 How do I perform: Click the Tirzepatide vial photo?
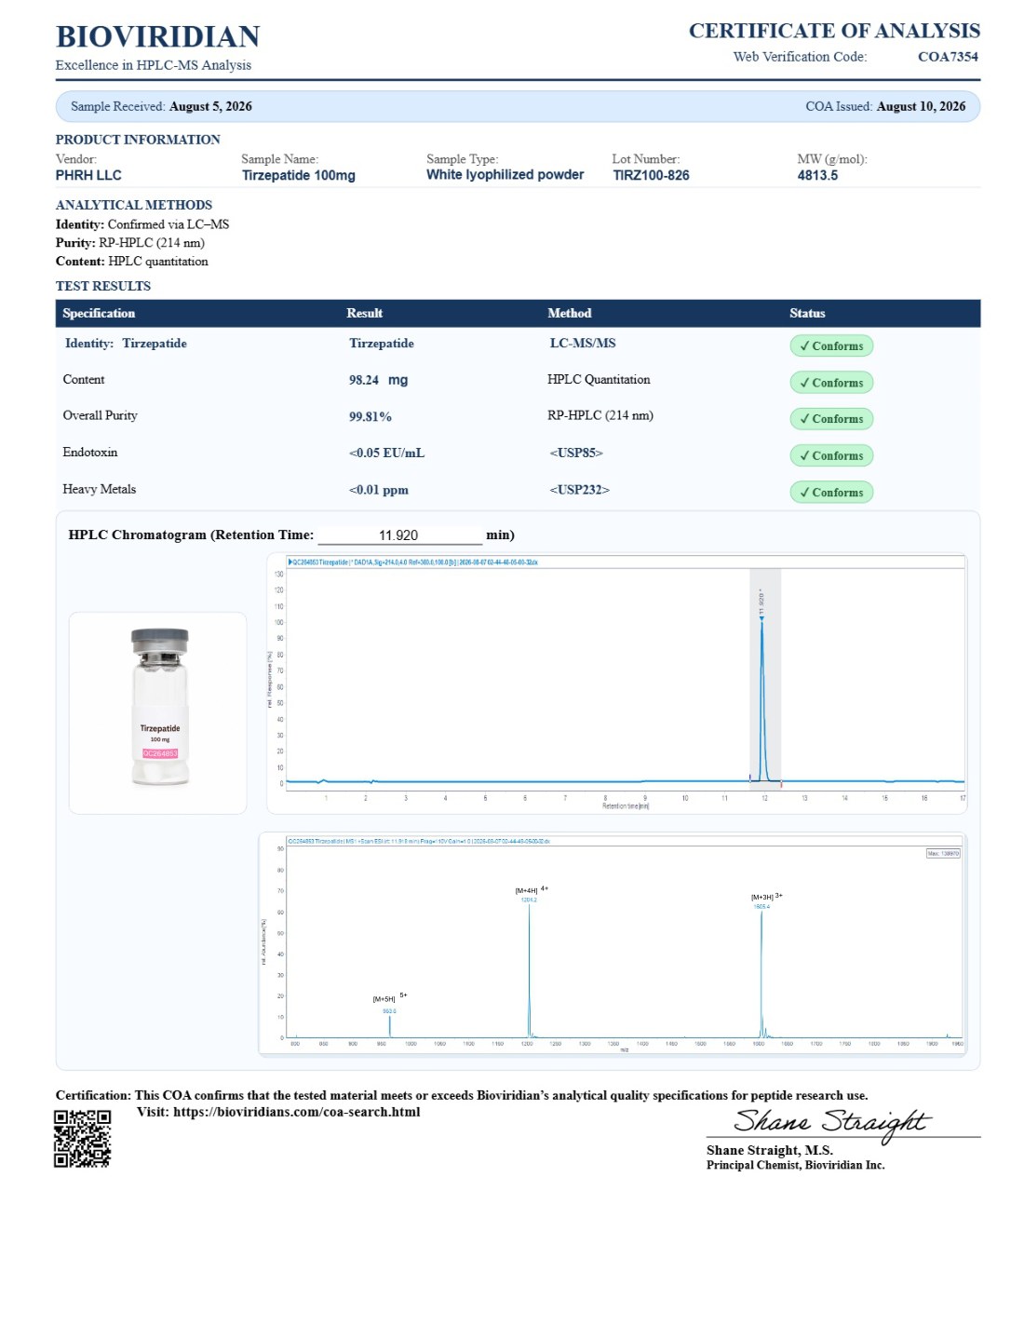click(x=160, y=708)
